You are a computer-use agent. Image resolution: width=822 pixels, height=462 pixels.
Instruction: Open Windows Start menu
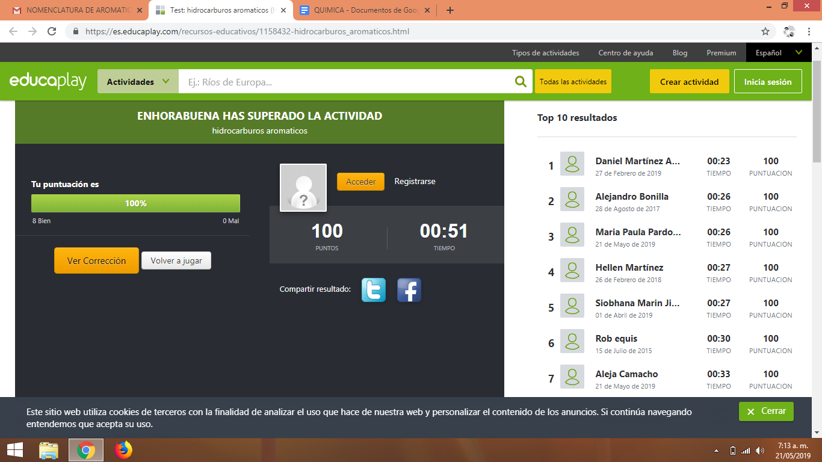tap(14, 450)
